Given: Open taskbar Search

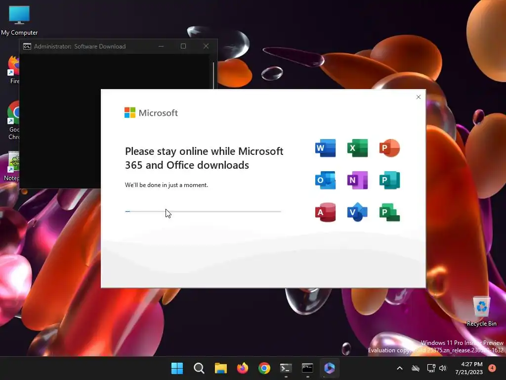Looking at the screenshot, I should pos(199,368).
